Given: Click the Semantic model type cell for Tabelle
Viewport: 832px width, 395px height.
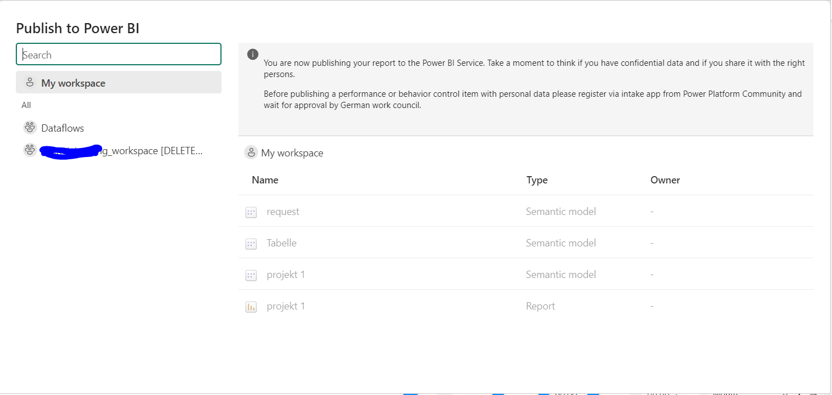Looking at the screenshot, I should 561,243.
